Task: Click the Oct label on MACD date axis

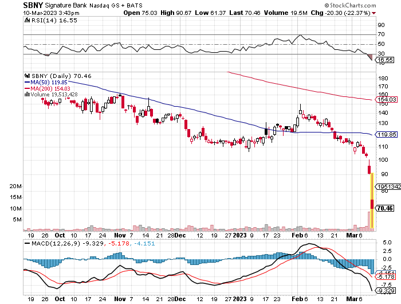Action: click(60, 299)
